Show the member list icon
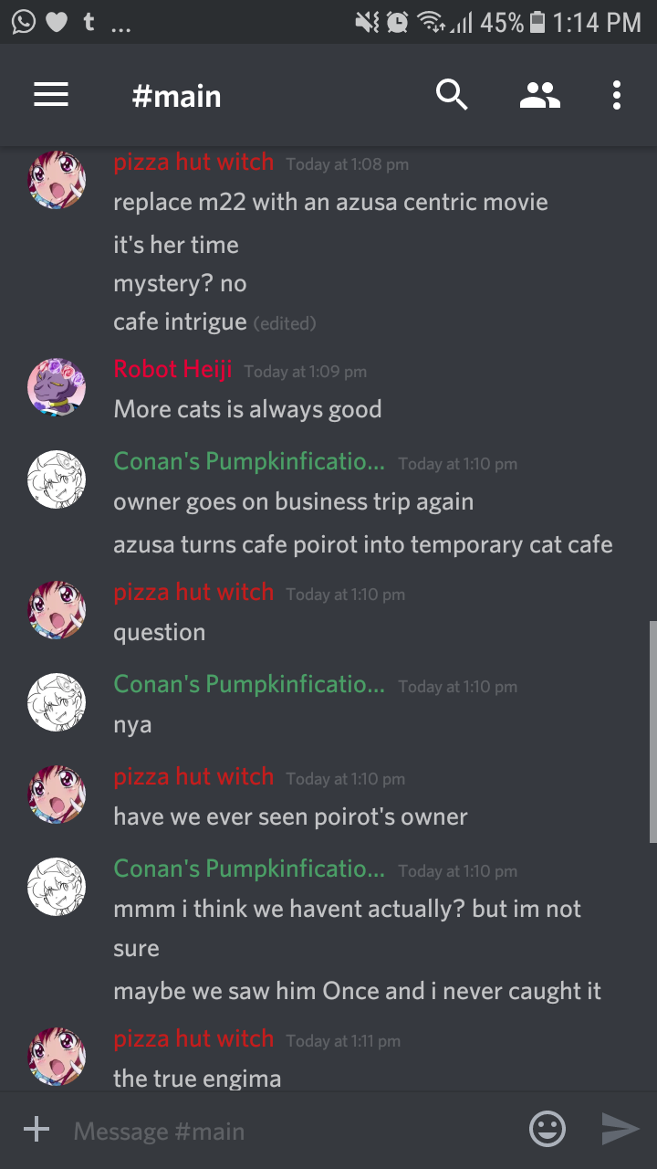This screenshot has height=1169, width=657. (x=540, y=95)
